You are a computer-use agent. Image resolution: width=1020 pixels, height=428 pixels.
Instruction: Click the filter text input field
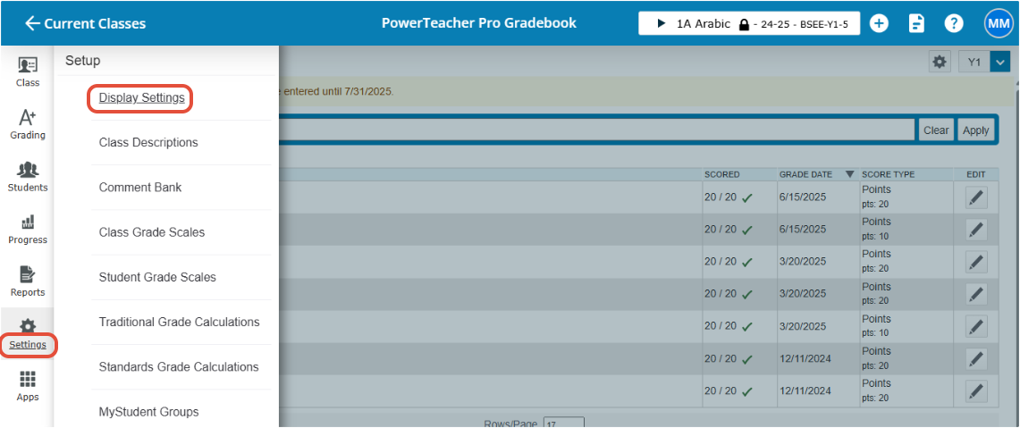597,130
